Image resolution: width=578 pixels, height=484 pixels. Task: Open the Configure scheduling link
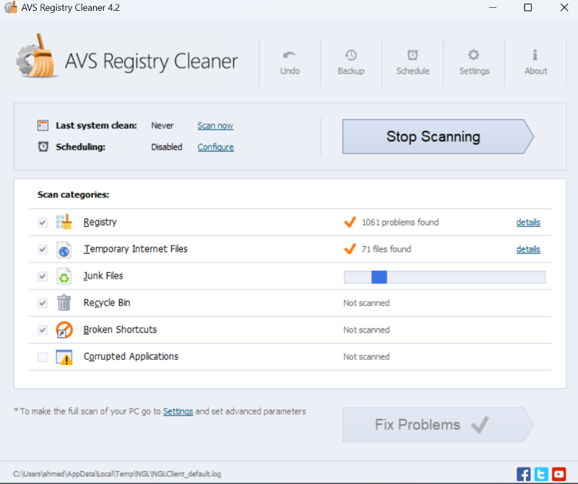tap(215, 147)
